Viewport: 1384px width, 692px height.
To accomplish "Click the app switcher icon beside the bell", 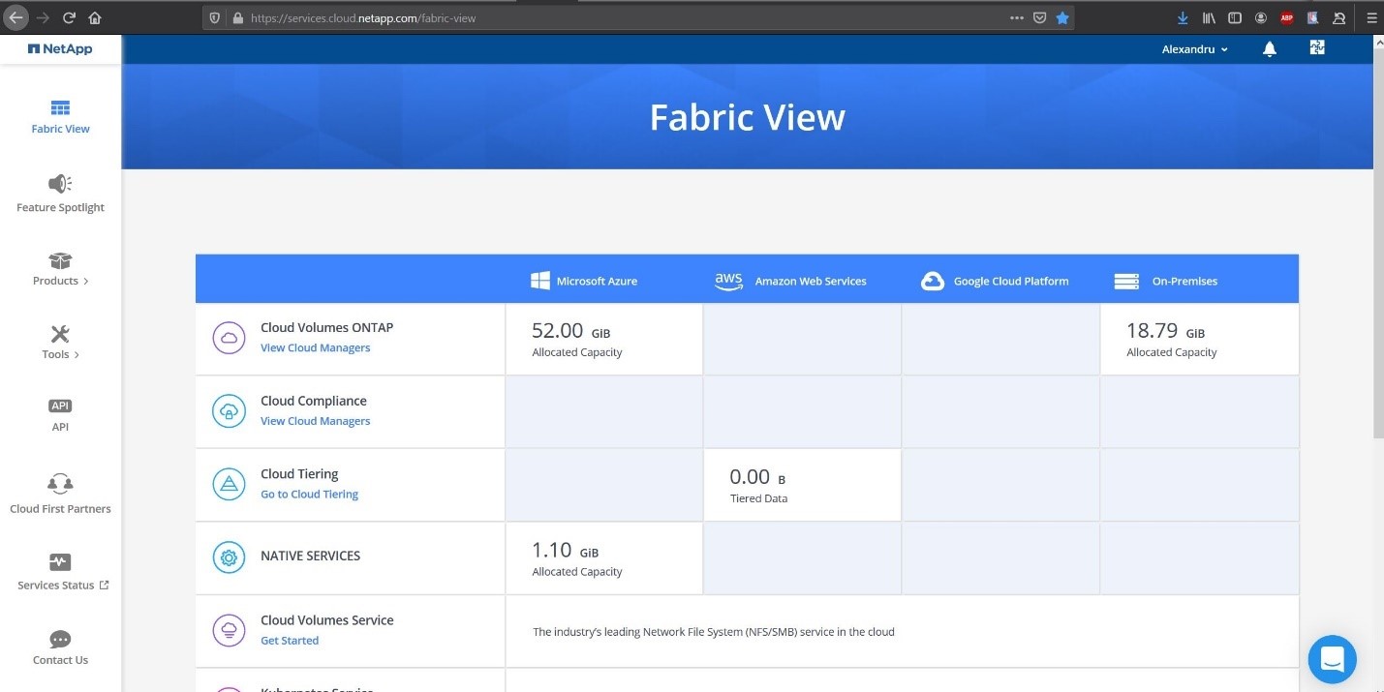I will (x=1317, y=47).
